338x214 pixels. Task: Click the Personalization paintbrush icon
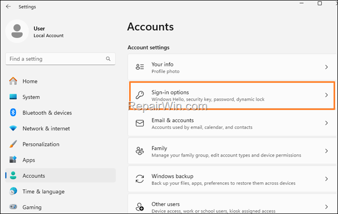[13, 144]
